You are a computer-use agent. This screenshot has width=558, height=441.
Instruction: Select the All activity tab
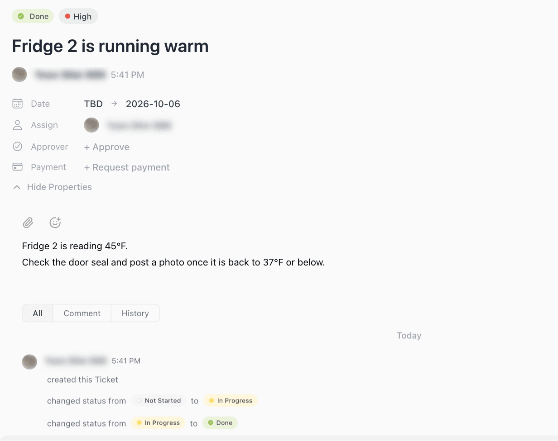(38, 313)
